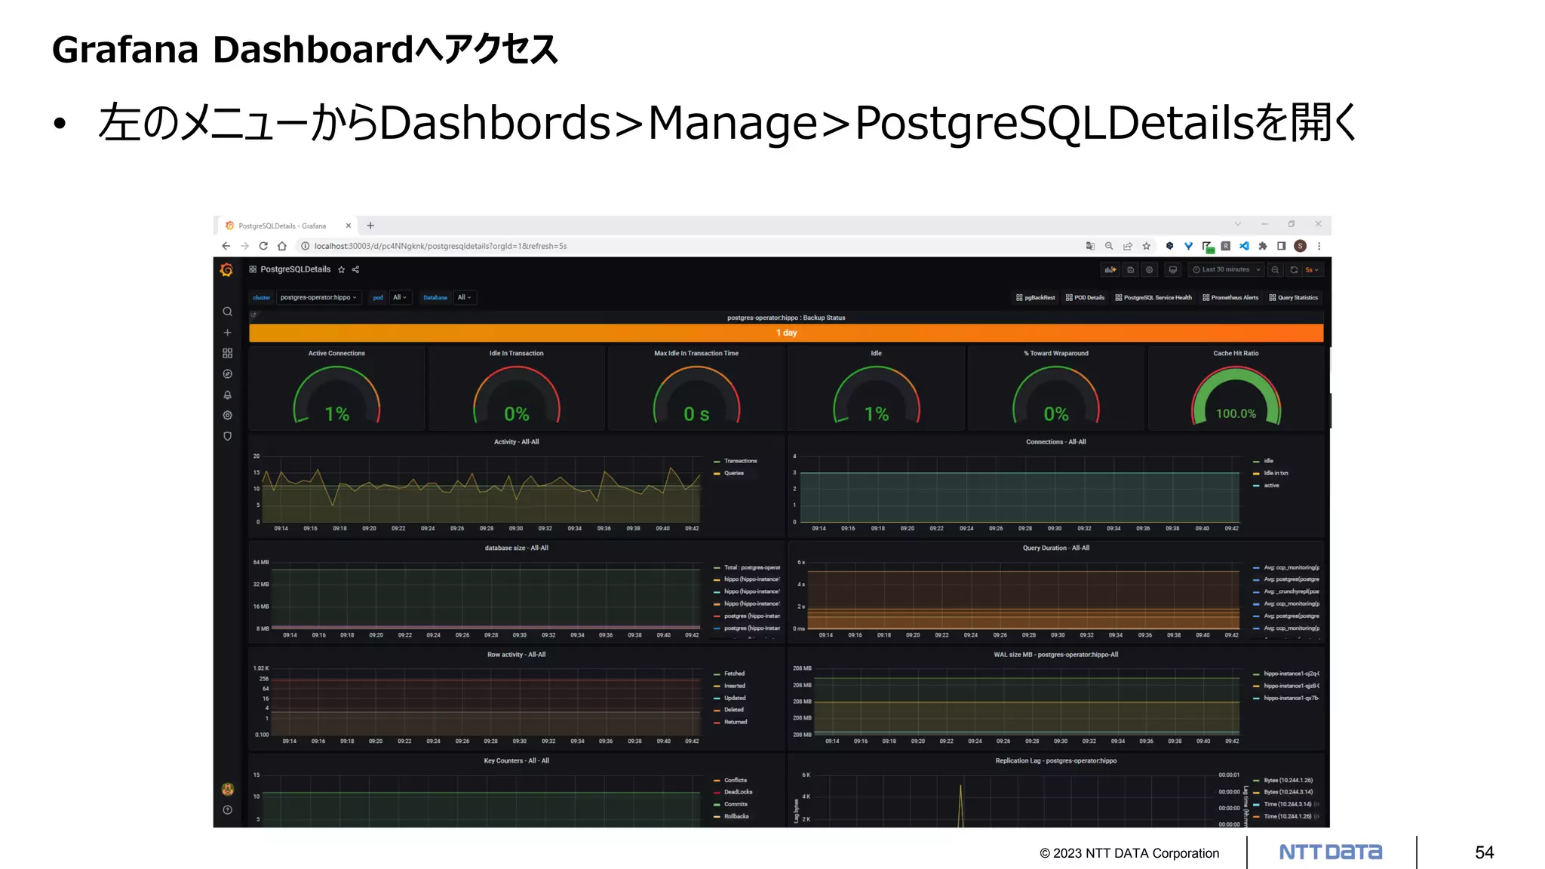This screenshot has width=1545, height=869.
Task: Open the Dashboards icon in sidebar
Action: (x=227, y=353)
